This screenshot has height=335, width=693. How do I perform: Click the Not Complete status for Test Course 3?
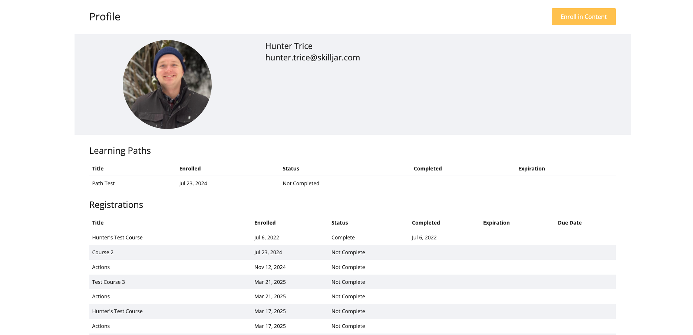[348, 282]
